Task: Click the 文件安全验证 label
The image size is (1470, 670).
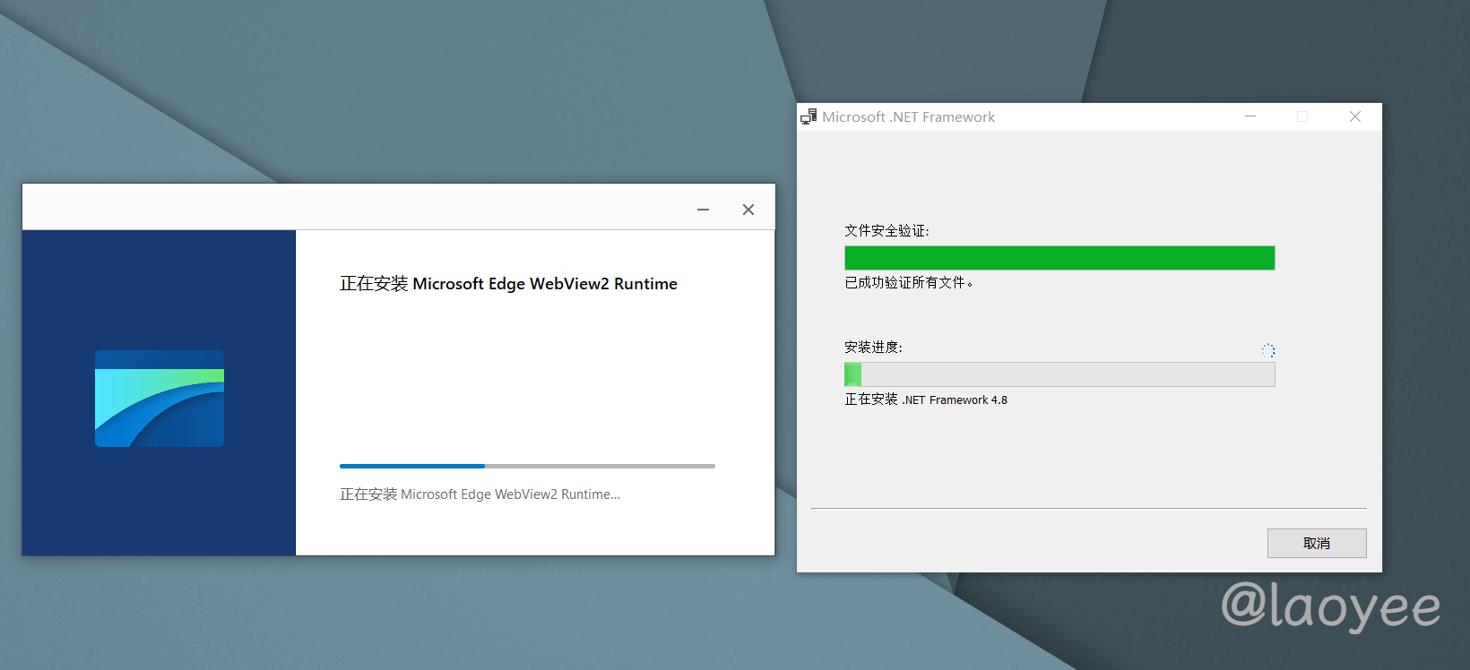Action: click(x=886, y=231)
